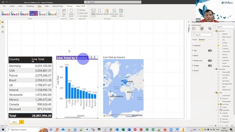This screenshot has width=235, height=132.
Task: Toggle the Title switch
Action: pos(210,51)
